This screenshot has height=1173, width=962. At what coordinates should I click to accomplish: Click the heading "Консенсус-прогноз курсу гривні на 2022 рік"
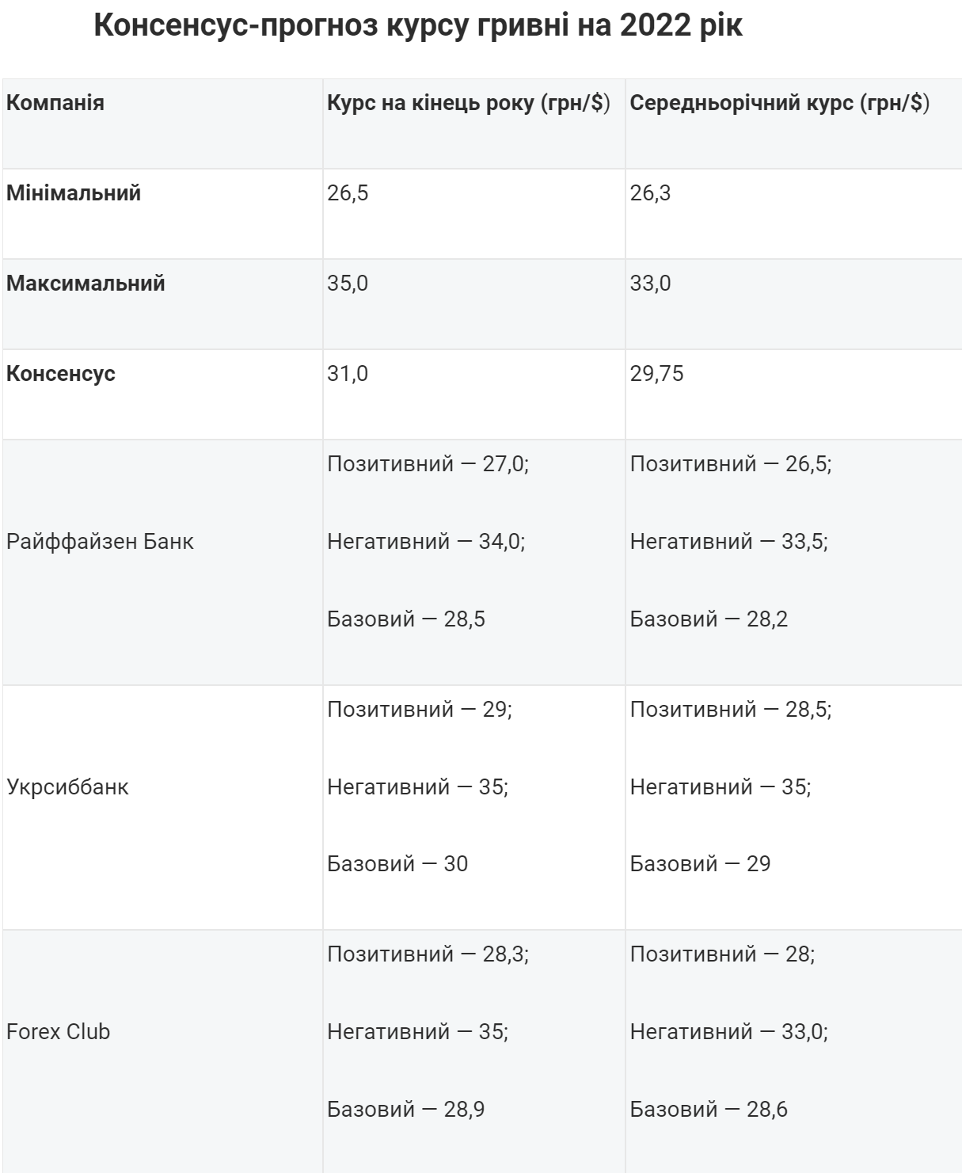click(418, 26)
